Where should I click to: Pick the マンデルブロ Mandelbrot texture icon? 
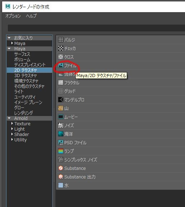[x=61, y=100]
